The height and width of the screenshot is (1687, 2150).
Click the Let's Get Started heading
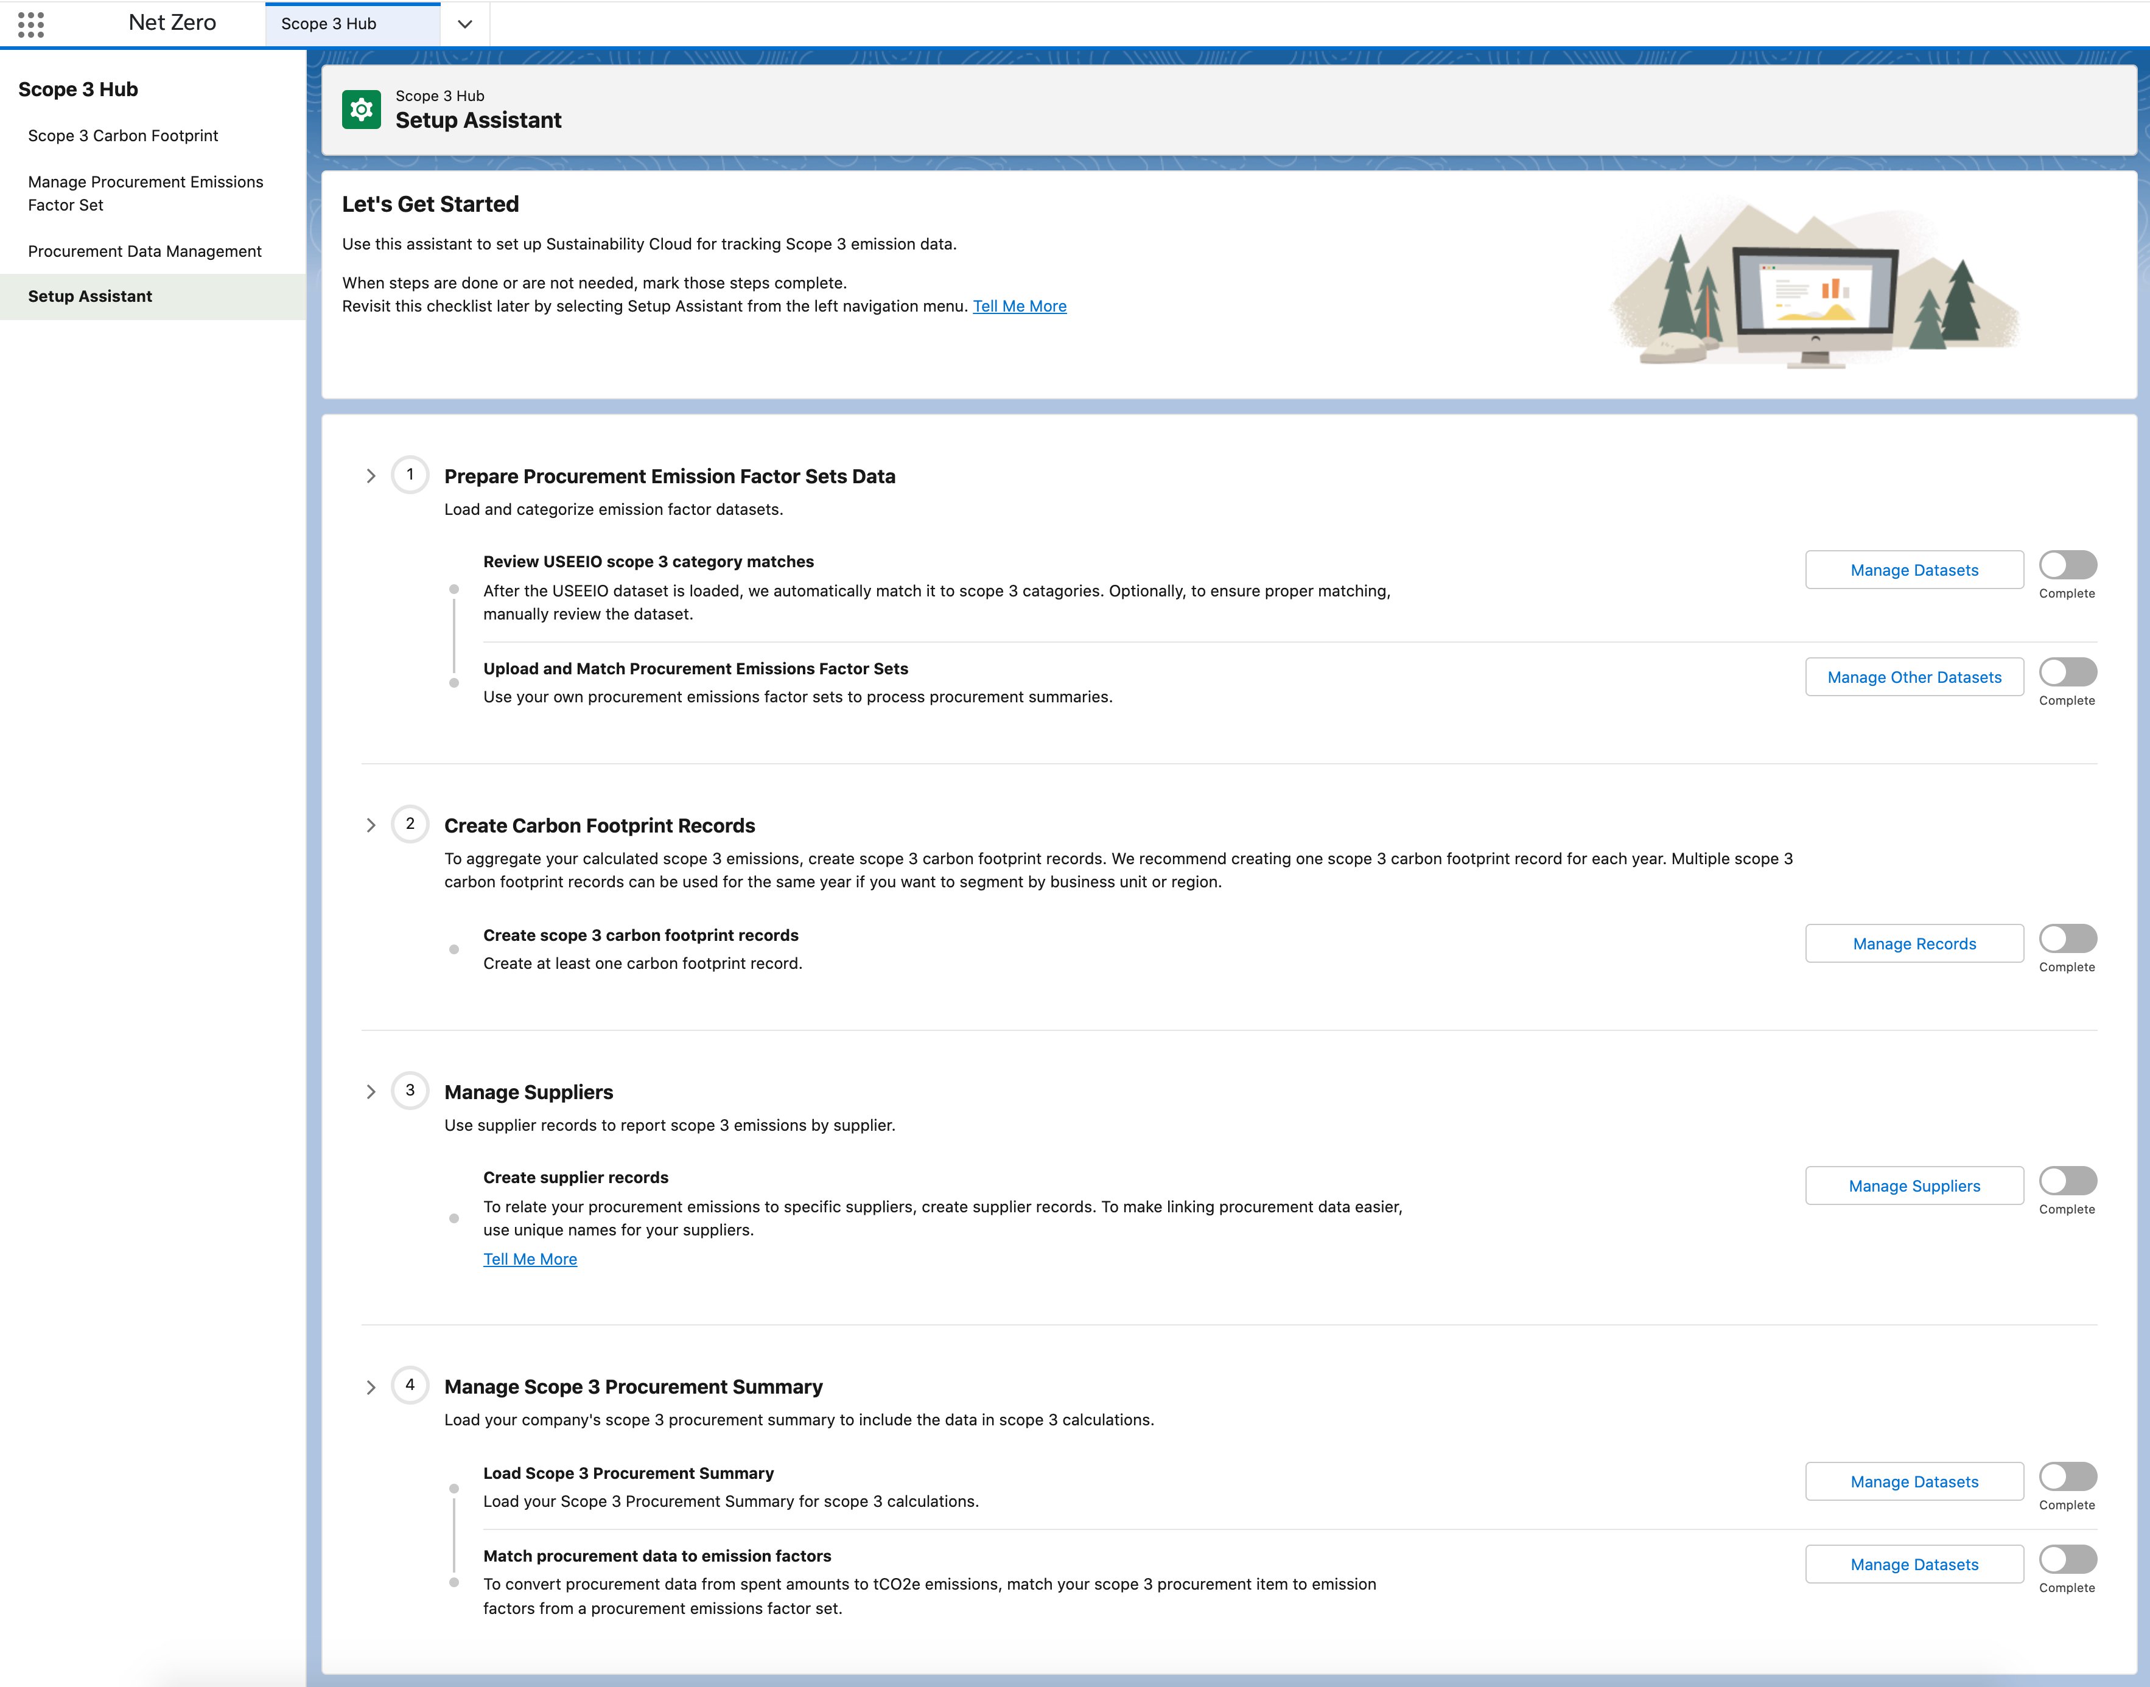click(431, 204)
